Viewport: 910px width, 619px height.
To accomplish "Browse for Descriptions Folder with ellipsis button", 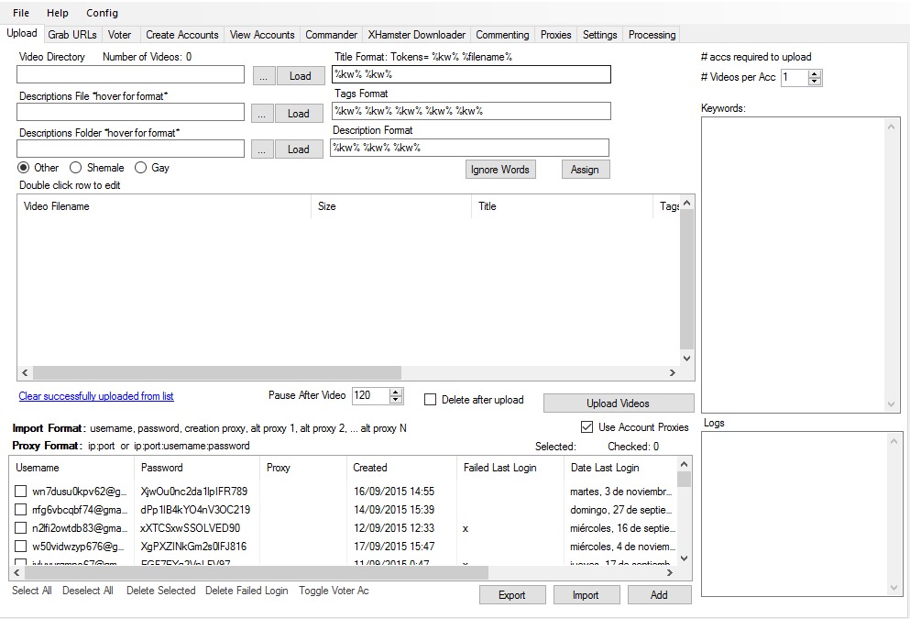I will click(x=262, y=149).
